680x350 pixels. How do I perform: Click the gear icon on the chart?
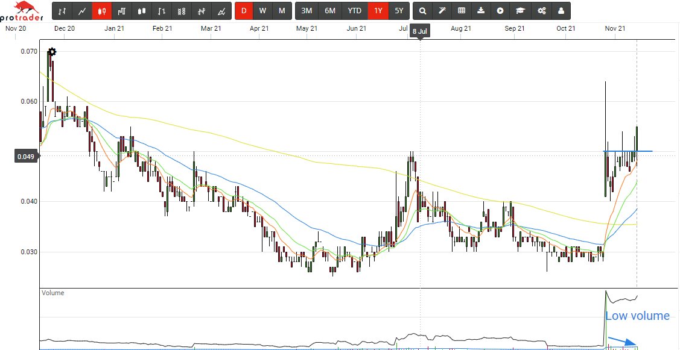click(x=52, y=52)
